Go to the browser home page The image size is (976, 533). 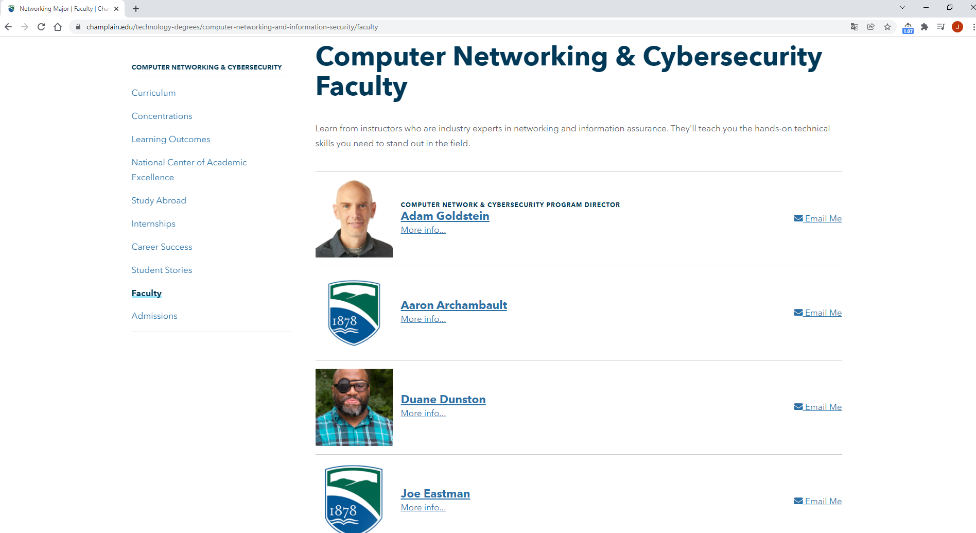pos(58,27)
